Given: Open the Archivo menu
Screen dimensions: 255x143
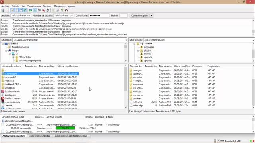Looking at the screenshot, I should pos(5,6).
